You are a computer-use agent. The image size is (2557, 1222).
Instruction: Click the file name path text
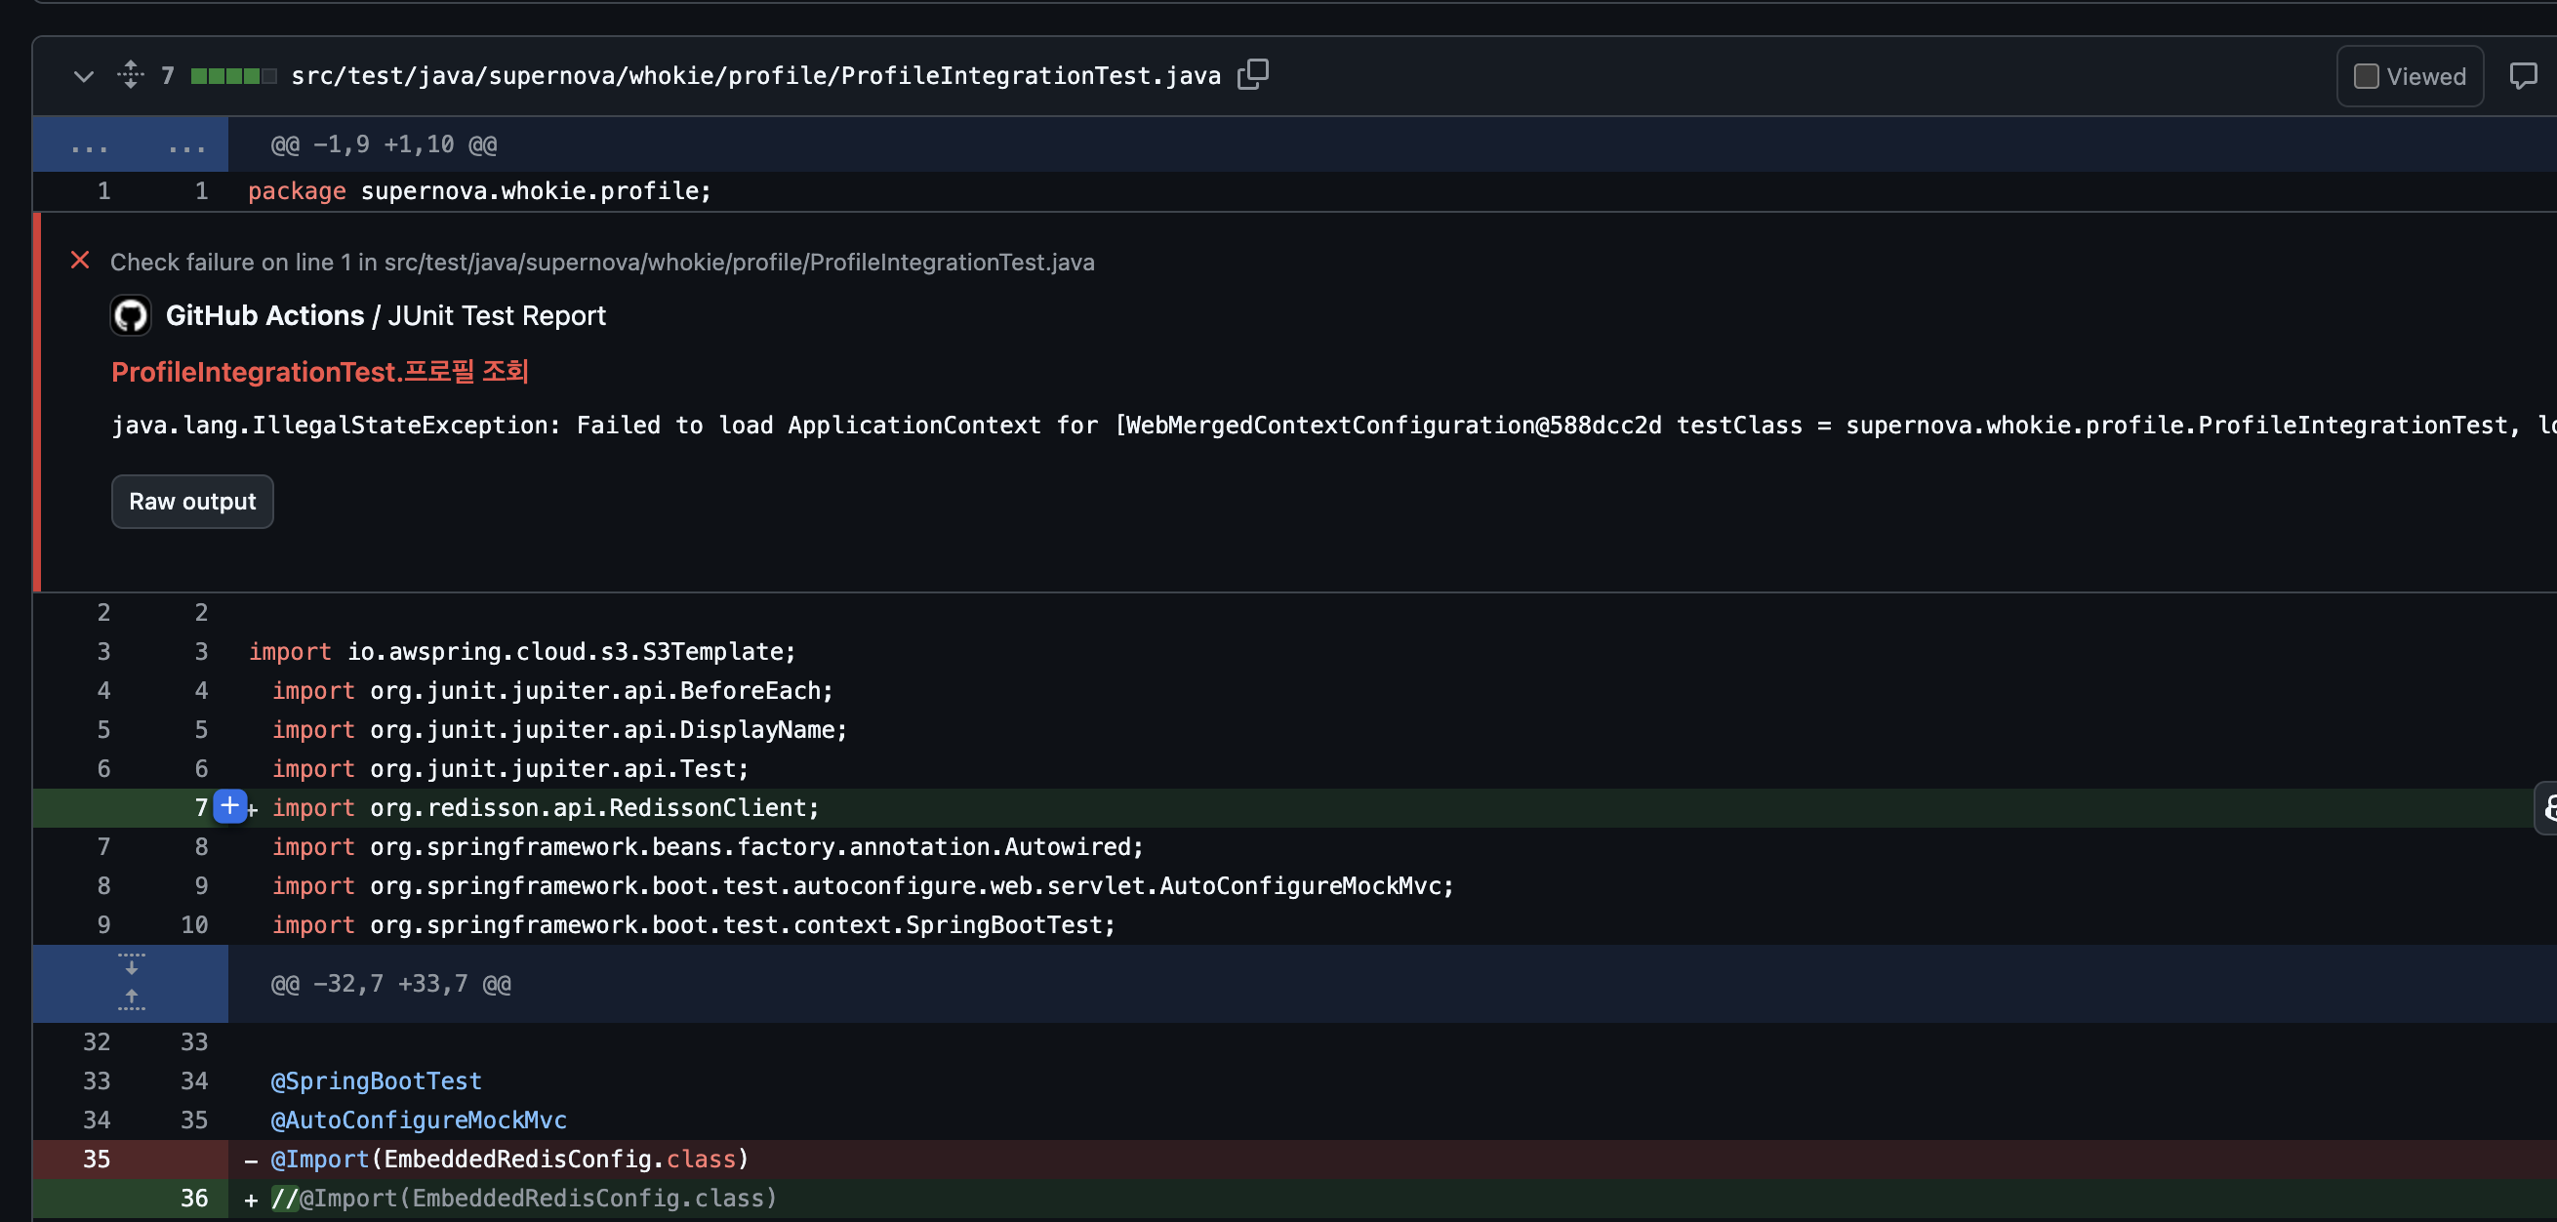[754, 76]
